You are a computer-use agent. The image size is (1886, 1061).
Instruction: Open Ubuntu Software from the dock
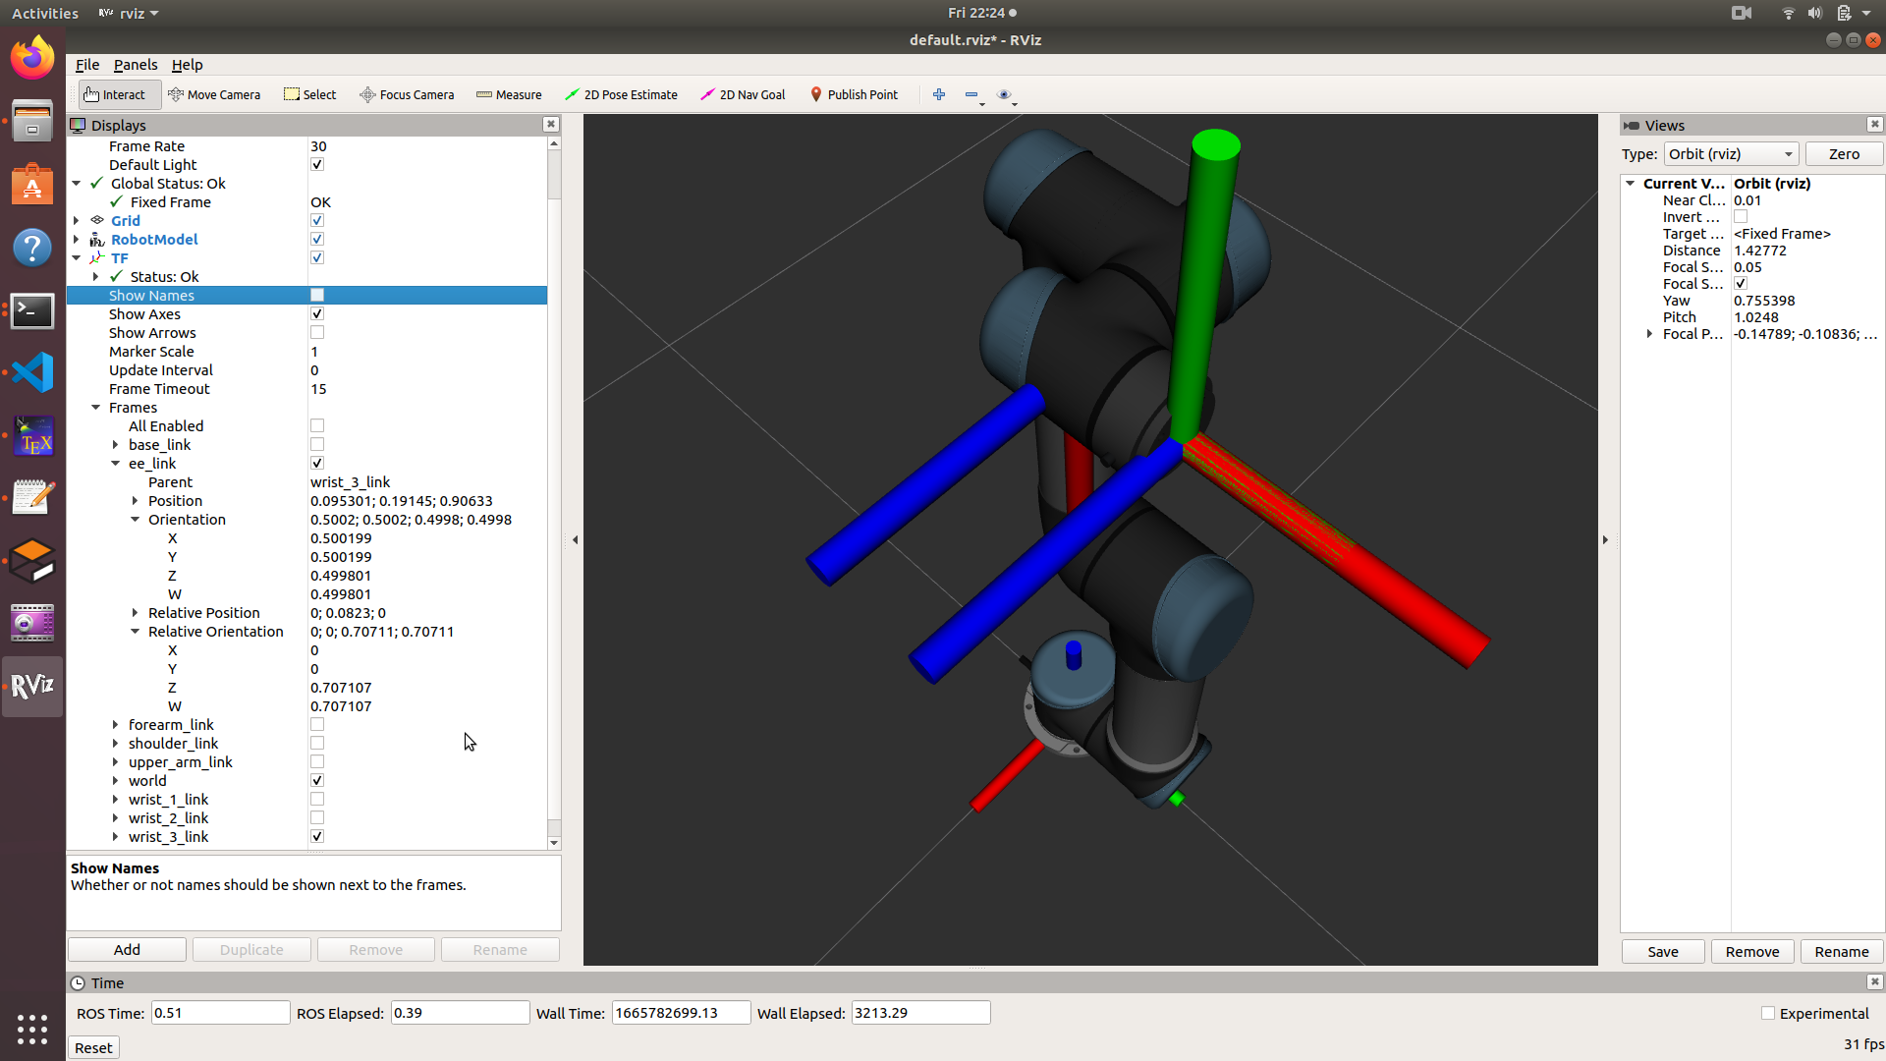32,185
